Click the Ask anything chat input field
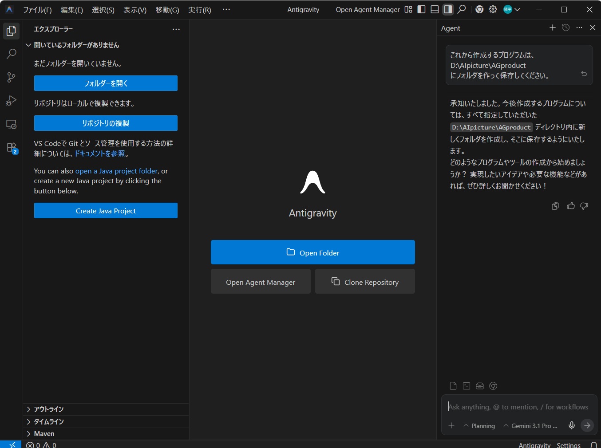 518,407
